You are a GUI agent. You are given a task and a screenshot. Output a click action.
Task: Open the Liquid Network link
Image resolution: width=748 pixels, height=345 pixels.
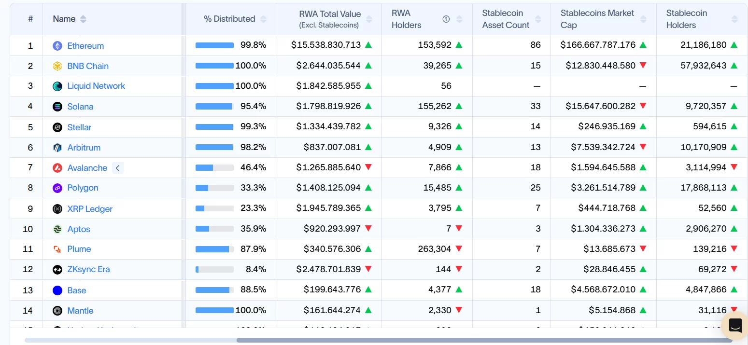96,86
